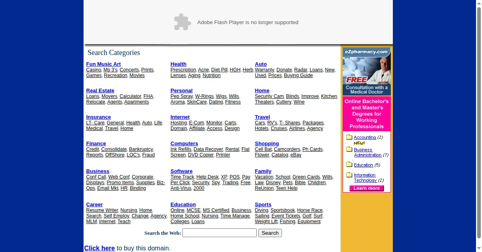Open the Information Technology degree link
Screen dimensions: 482x252
(365, 178)
